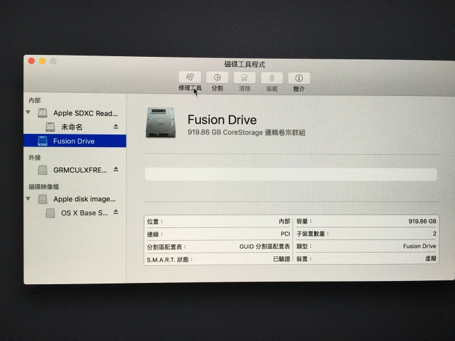Collapse the Apple SDXC Reader disclosure triangle
The width and height of the screenshot is (455, 341).
point(28,112)
